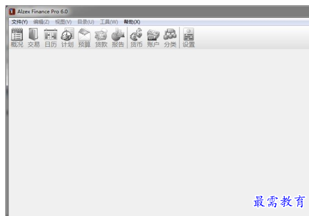Open the 日历 calendar toolbar icon

tap(51, 38)
